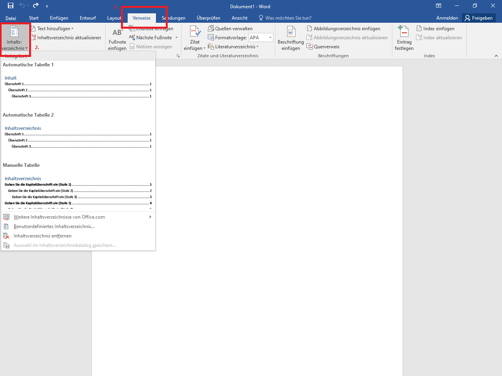Click the Save icon in title bar
The width and height of the screenshot is (502, 376).
click(x=11, y=5)
